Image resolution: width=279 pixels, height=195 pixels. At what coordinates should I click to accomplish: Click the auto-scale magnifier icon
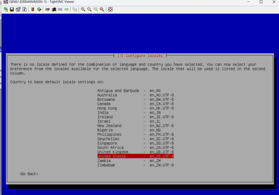[102, 9]
